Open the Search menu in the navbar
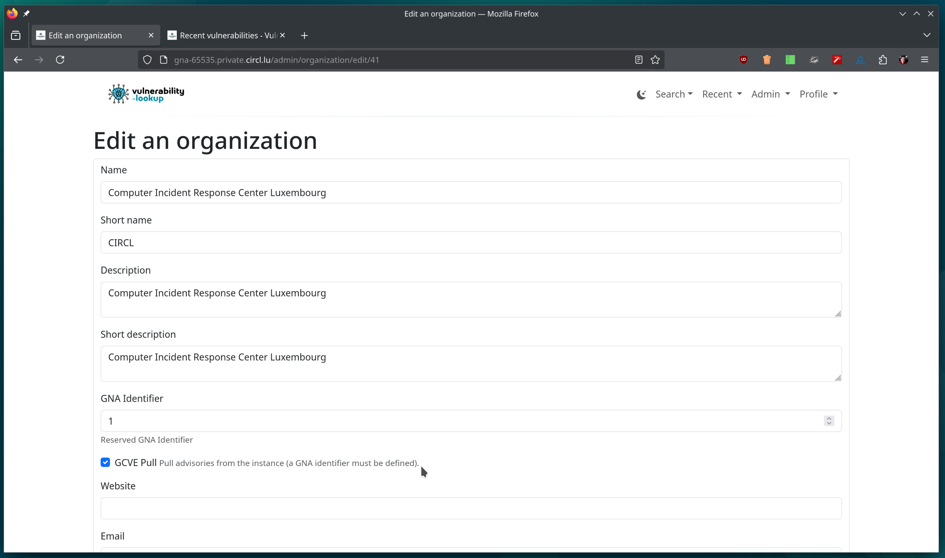 click(673, 94)
